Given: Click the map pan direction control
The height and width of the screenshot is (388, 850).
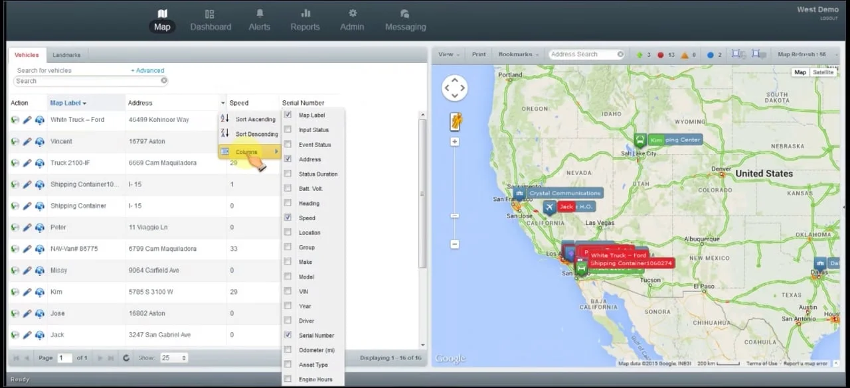Looking at the screenshot, I should 454,88.
